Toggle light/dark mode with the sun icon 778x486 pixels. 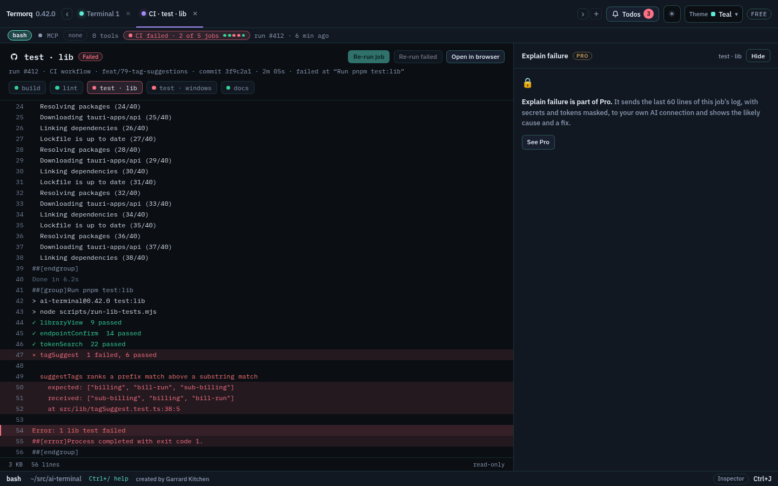pos(672,14)
